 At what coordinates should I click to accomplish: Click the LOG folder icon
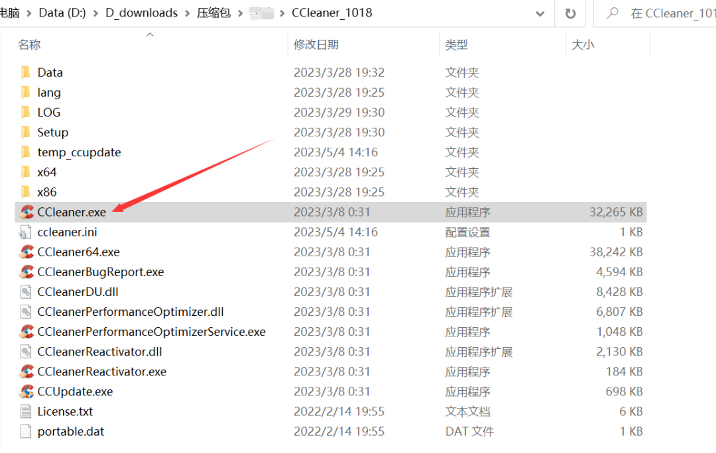coord(26,112)
